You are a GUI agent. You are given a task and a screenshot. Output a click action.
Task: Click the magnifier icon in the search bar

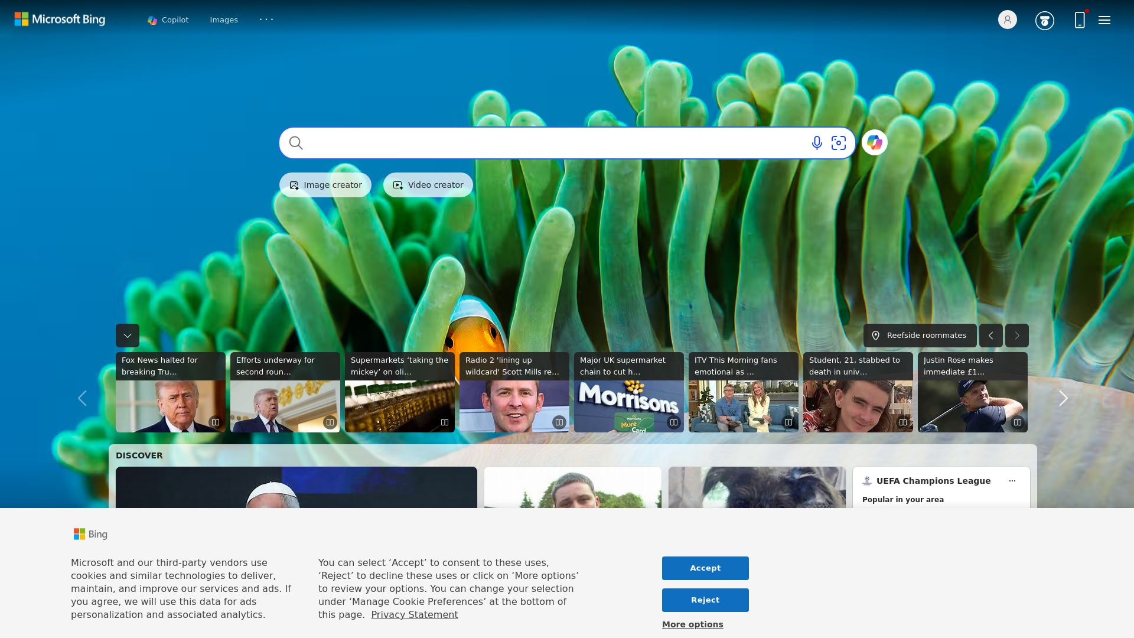[296, 142]
